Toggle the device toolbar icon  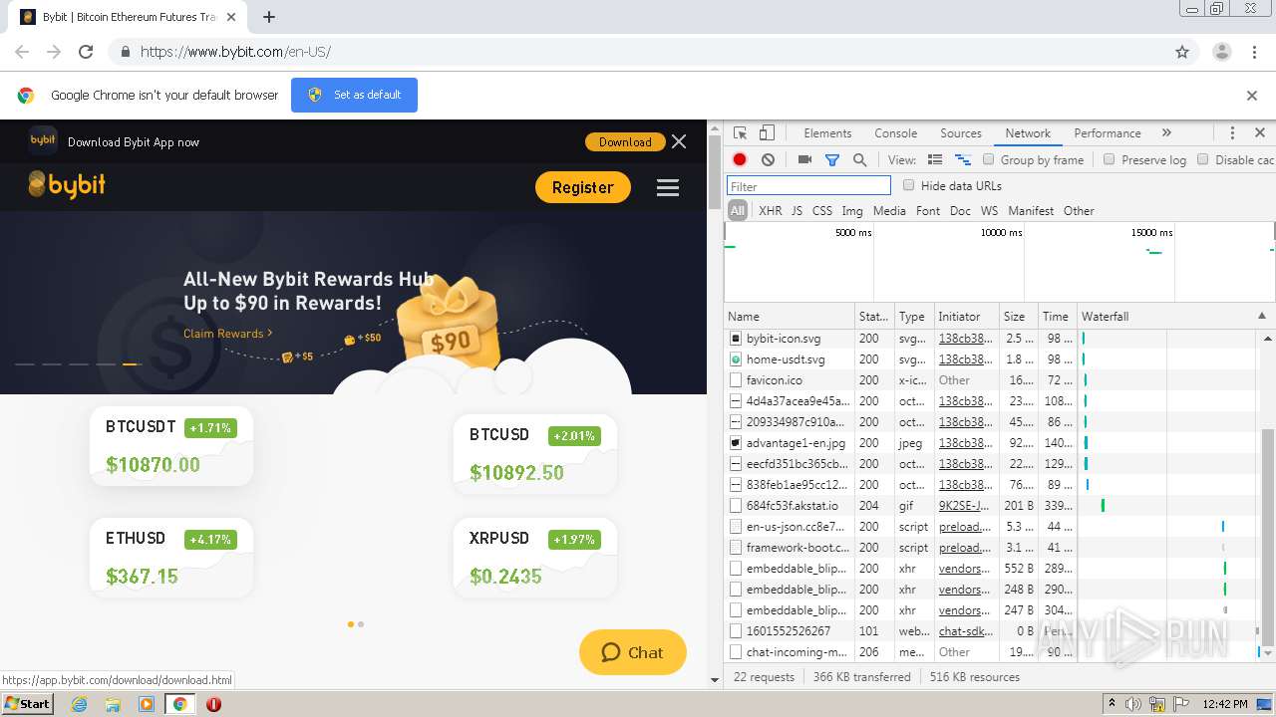pyautogui.click(x=767, y=133)
